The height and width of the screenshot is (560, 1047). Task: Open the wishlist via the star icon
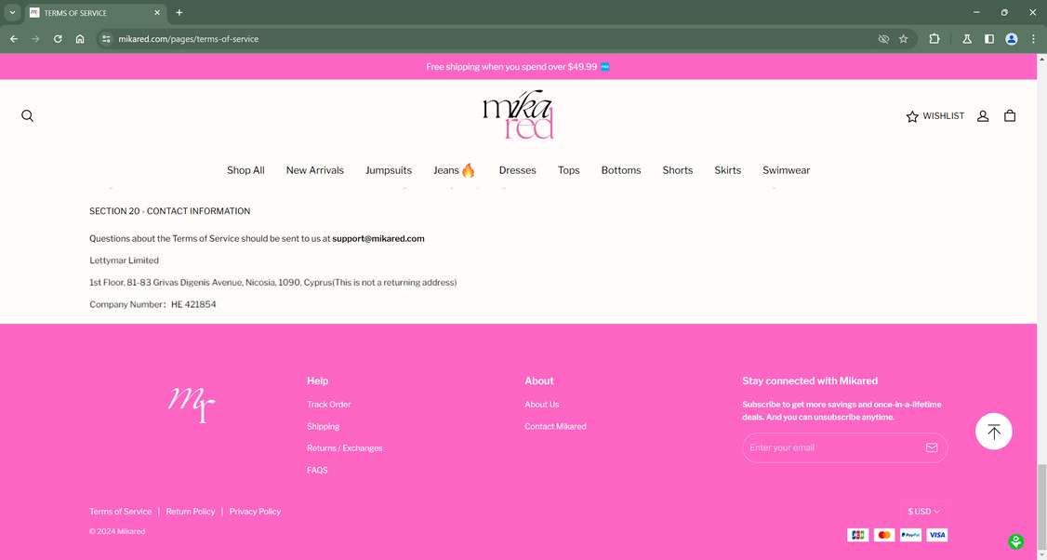911,115
